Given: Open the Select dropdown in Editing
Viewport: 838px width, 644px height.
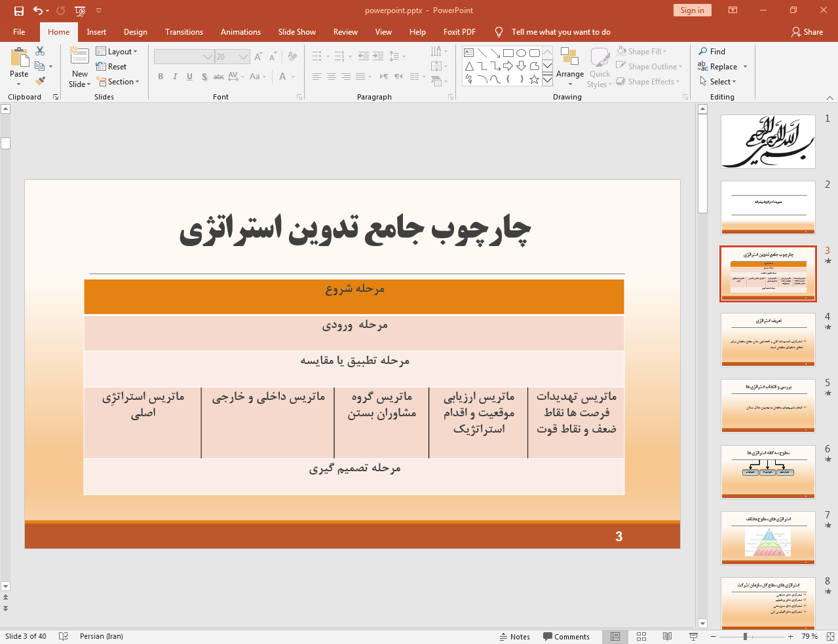Looking at the screenshot, I should [x=718, y=82].
